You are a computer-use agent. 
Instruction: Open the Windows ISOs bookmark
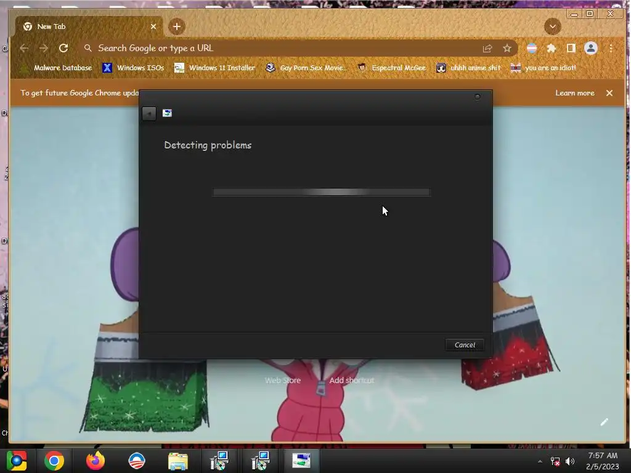[134, 68]
